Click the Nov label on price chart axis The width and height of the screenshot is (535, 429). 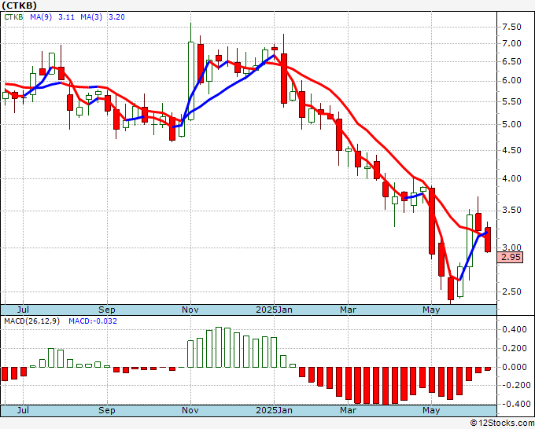[x=190, y=310]
